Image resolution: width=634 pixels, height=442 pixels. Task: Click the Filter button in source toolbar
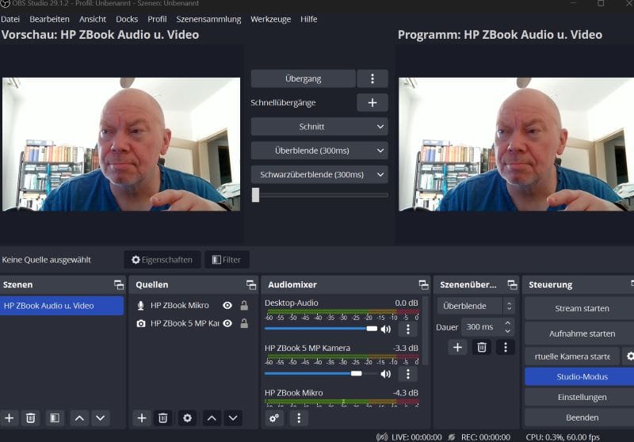227,260
